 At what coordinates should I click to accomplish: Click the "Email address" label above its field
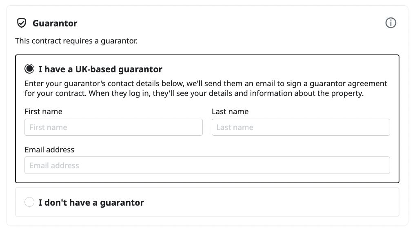click(49, 150)
